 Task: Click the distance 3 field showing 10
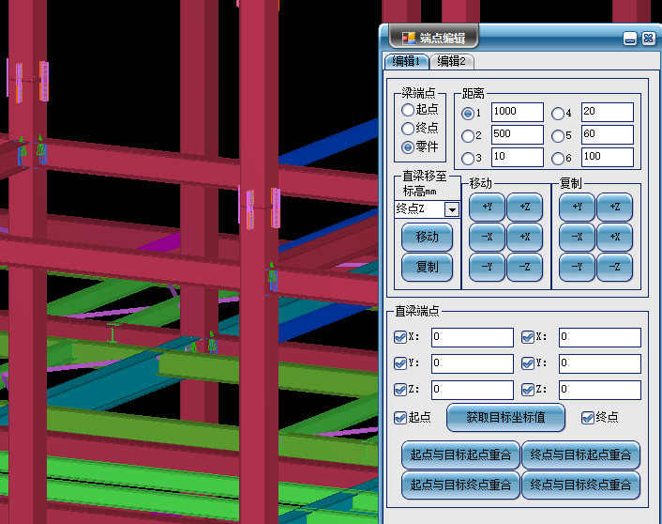point(518,157)
